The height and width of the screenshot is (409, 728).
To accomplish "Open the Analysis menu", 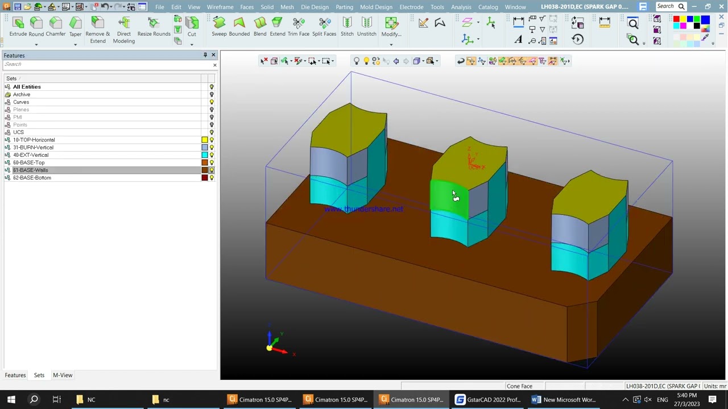I will 461,7.
